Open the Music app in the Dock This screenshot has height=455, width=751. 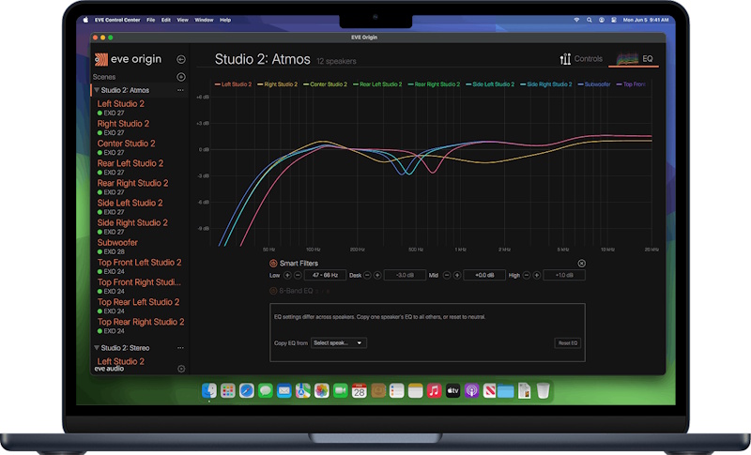434,391
